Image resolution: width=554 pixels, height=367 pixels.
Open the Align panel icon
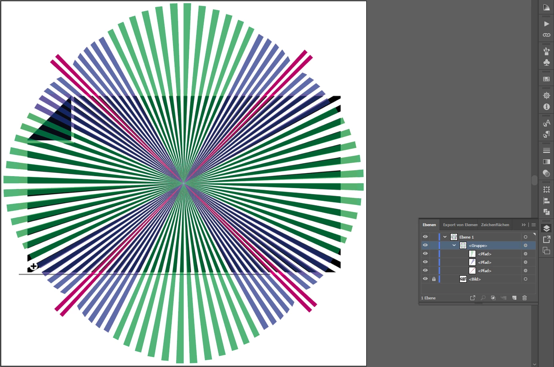[x=546, y=201]
